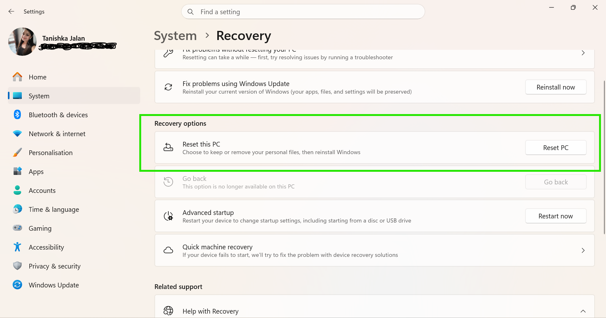Click the Personalisation paintbrush icon

click(x=17, y=153)
